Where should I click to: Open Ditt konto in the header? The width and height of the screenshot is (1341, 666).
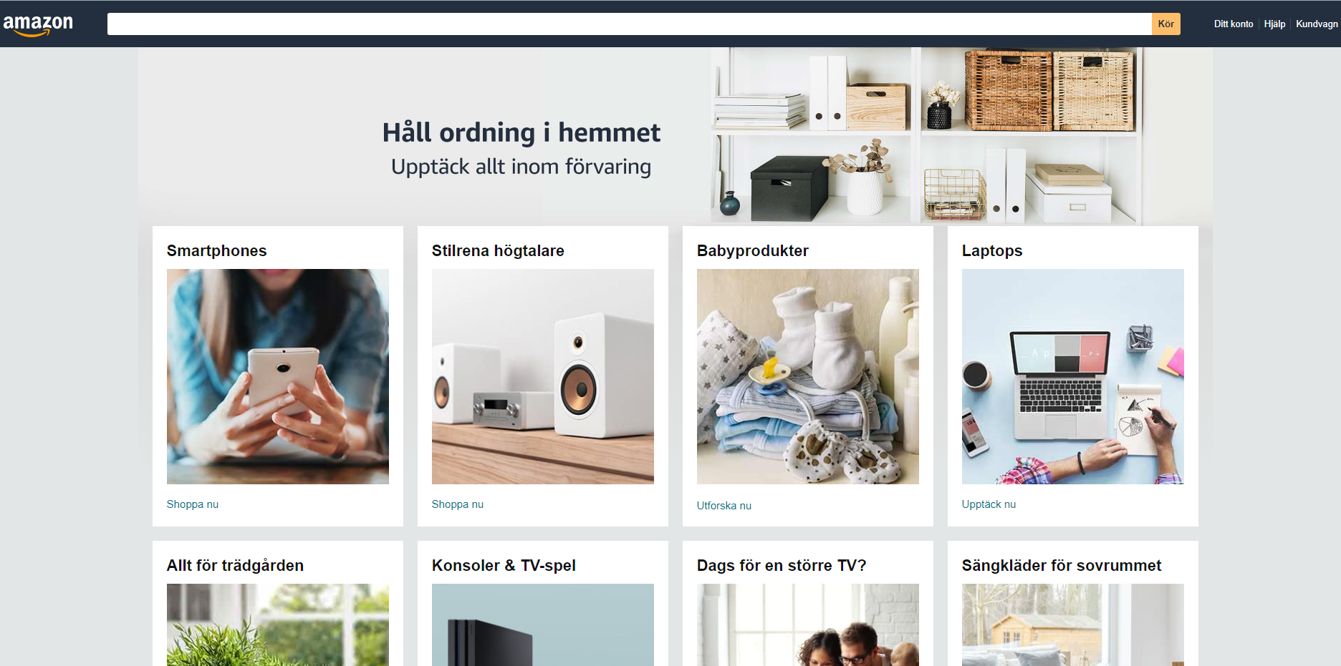coord(1233,24)
